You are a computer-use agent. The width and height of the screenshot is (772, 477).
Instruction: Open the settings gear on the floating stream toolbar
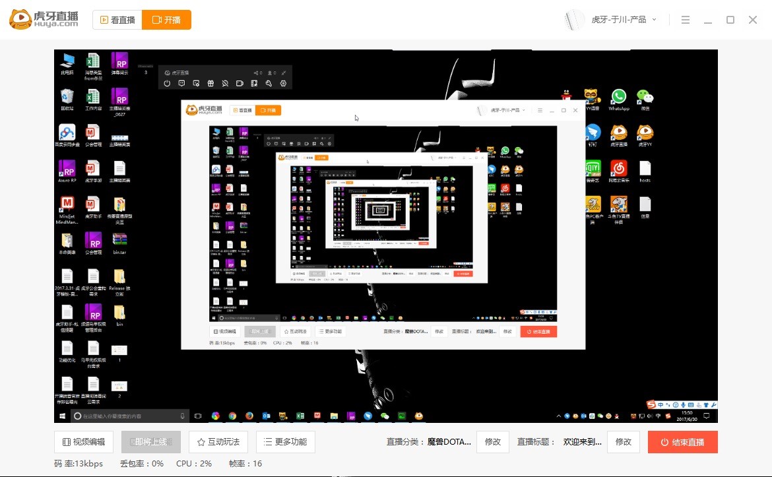click(x=283, y=83)
